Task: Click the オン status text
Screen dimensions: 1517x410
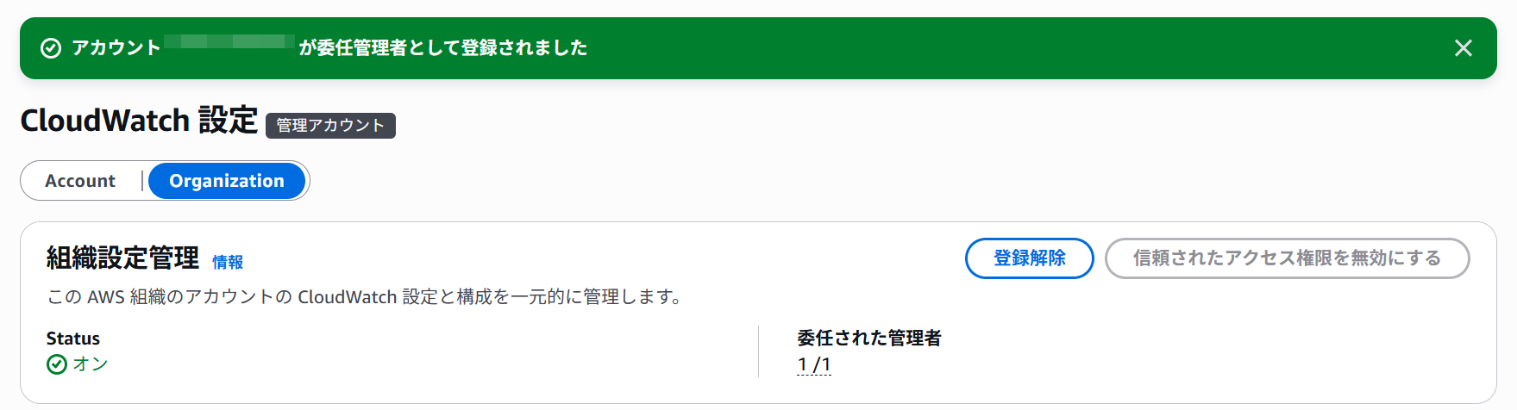Action: click(x=91, y=364)
